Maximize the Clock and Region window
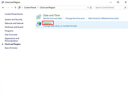Image resolution: width=129 pixels, height=96 pixels. (x=118, y=2)
